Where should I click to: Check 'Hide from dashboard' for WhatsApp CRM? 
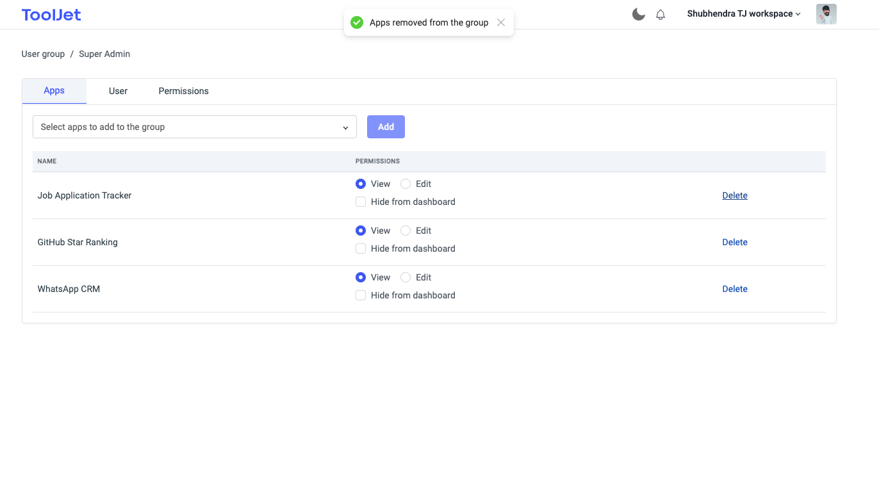(361, 295)
